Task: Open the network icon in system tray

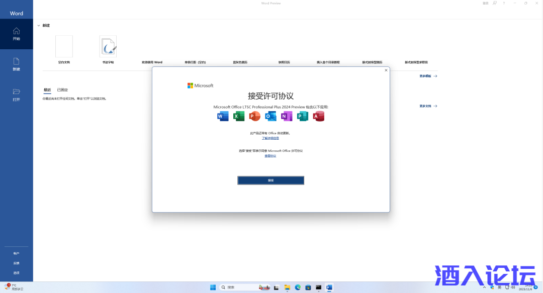Action: [x=507, y=287]
